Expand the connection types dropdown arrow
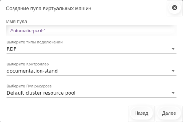Image resolution: width=183 pixels, height=122 pixels. click(173, 48)
